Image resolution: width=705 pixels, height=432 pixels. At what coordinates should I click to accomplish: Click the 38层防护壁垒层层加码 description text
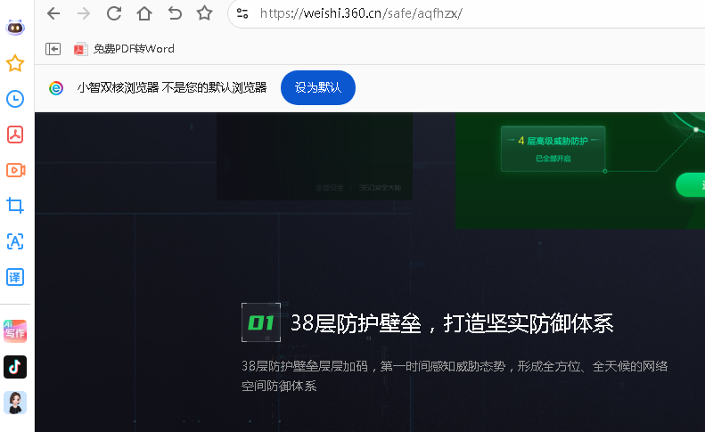pos(455,376)
